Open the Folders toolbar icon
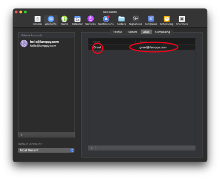The width and height of the screenshot is (220, 179). pyautogui.click(x=121, y=21)
